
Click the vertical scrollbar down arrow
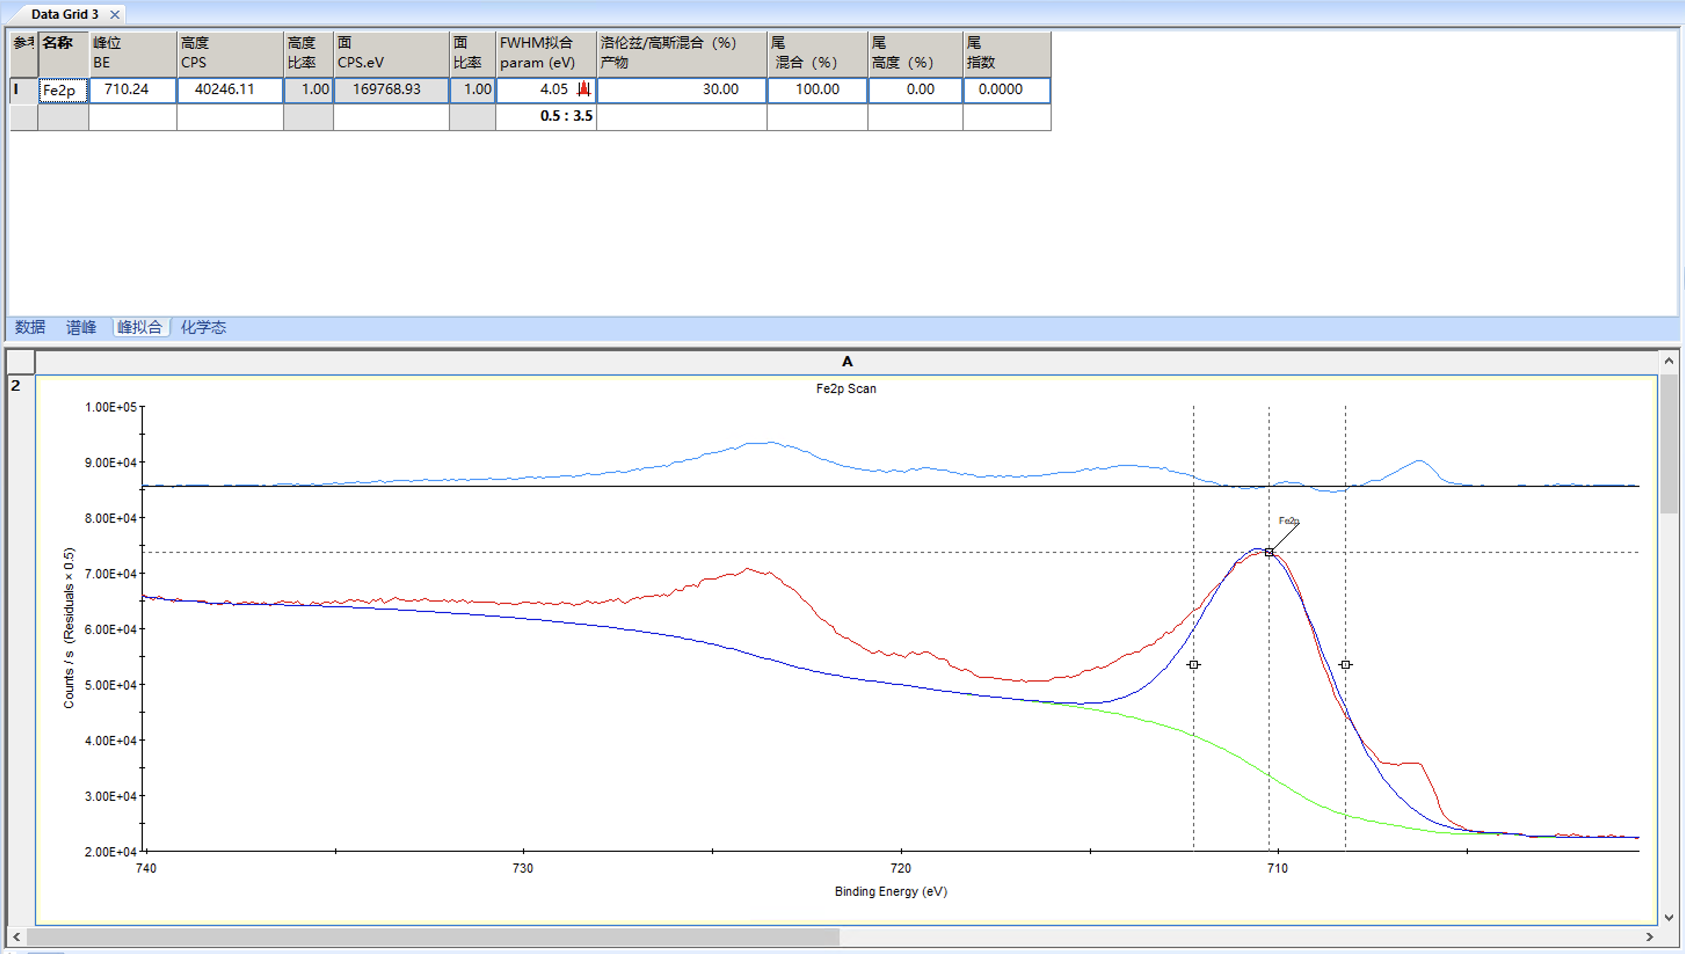pos(1669,917)
